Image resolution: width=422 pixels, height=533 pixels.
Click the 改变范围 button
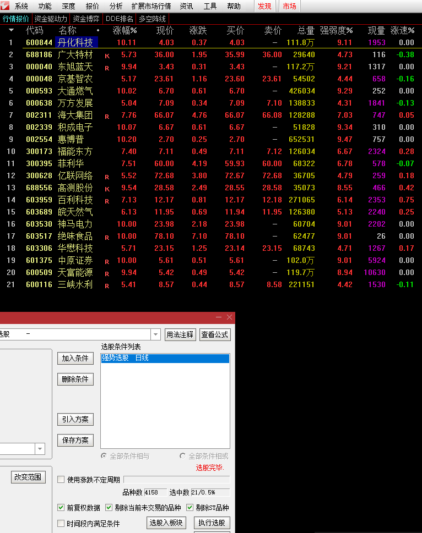[x=28, y=477]
